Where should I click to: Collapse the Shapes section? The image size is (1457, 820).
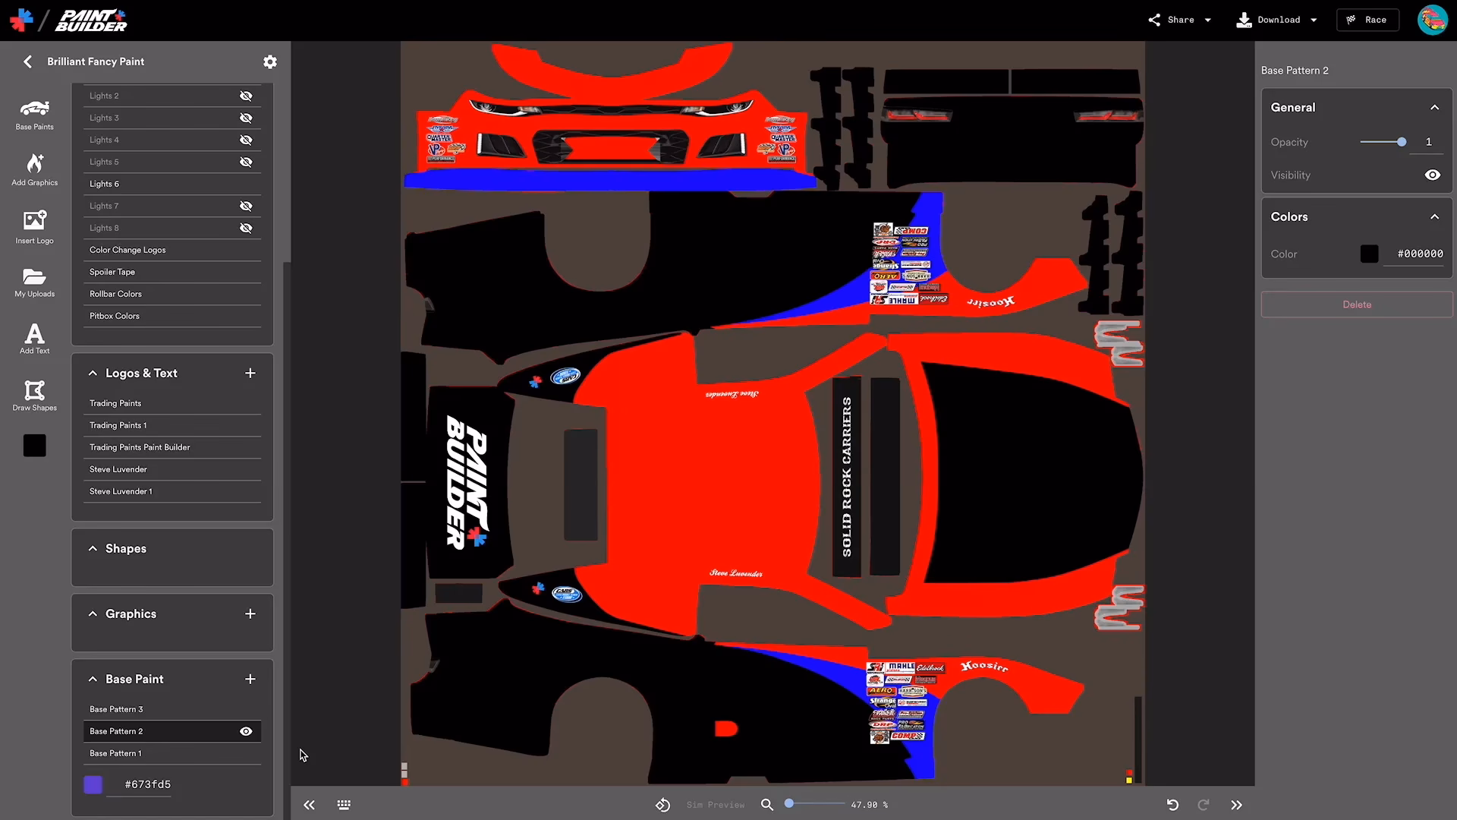tap(93, 548)
